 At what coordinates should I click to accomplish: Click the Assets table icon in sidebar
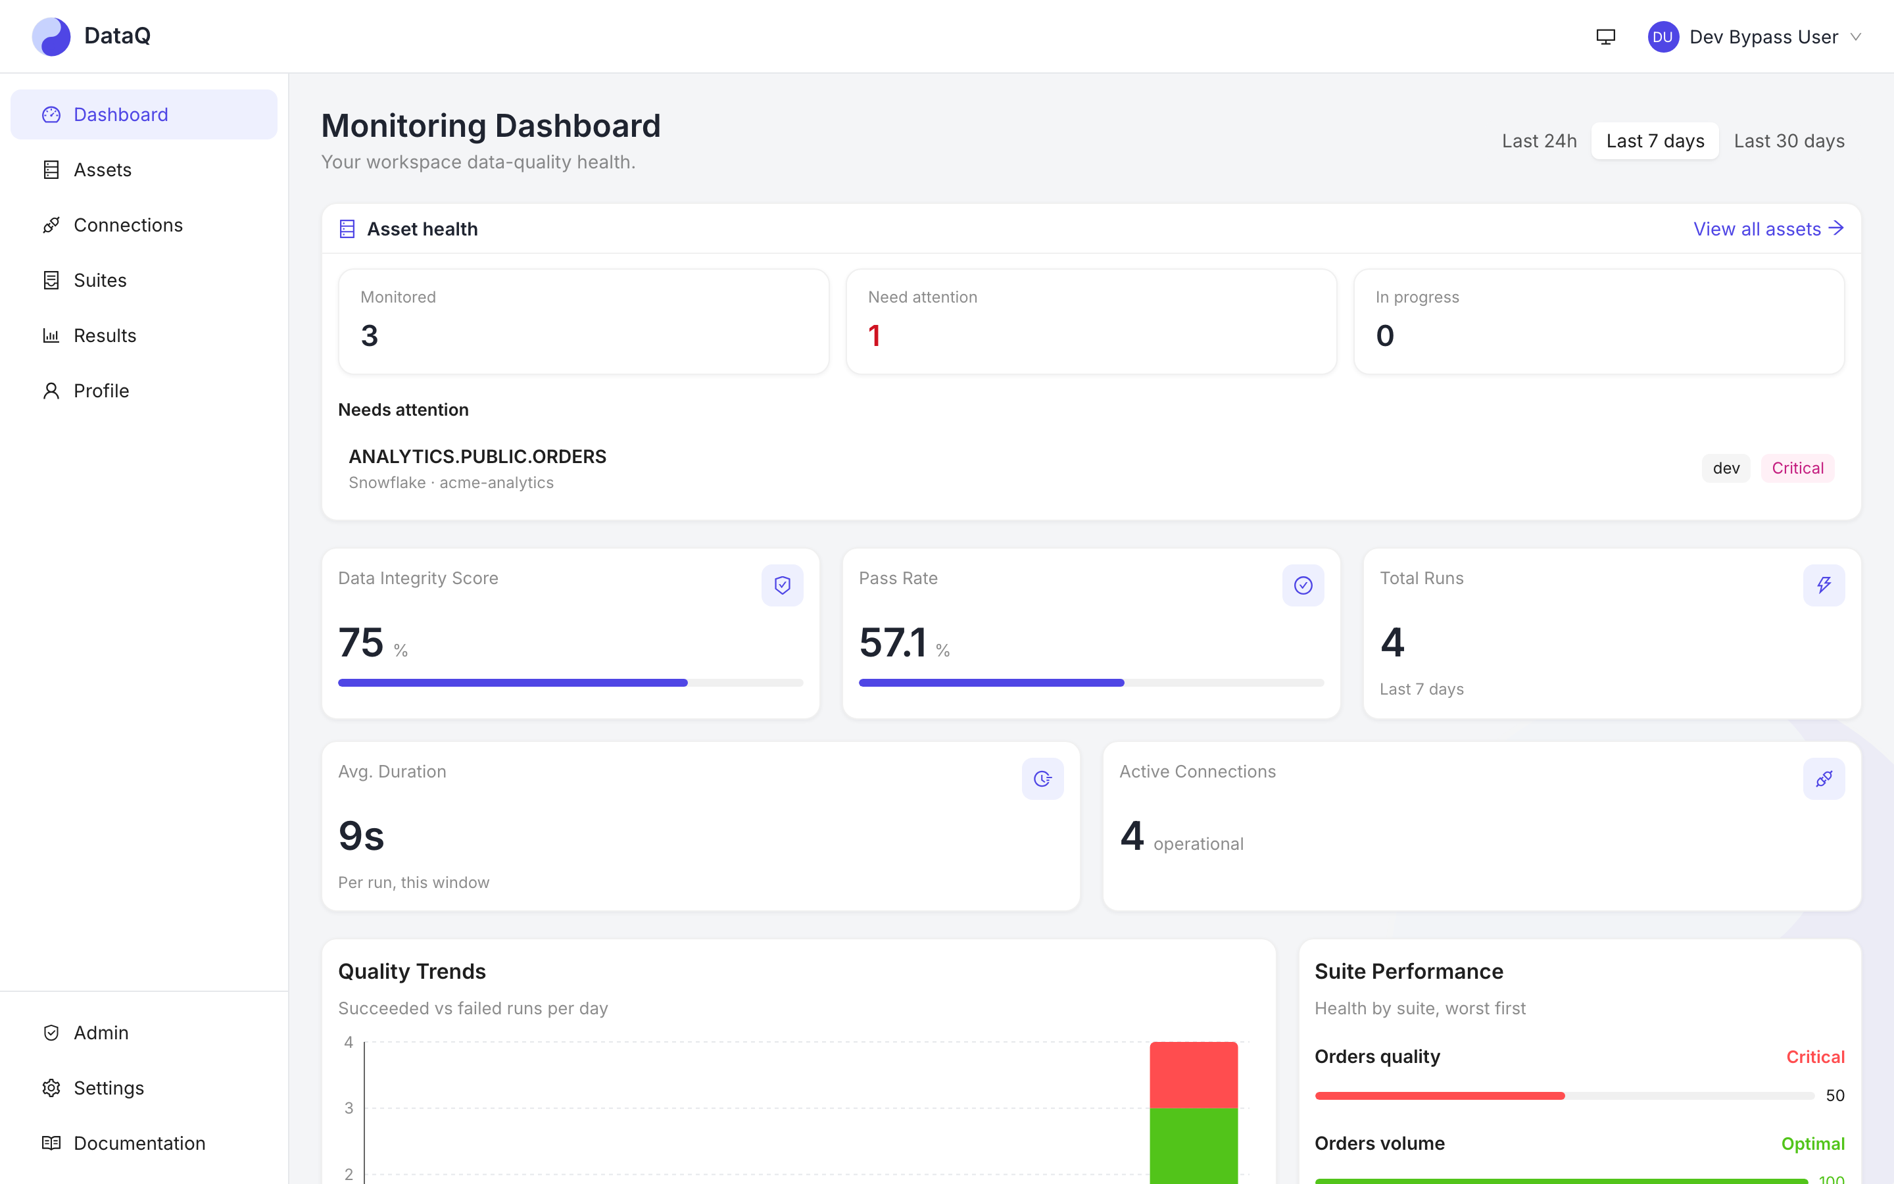coord(51,170)
